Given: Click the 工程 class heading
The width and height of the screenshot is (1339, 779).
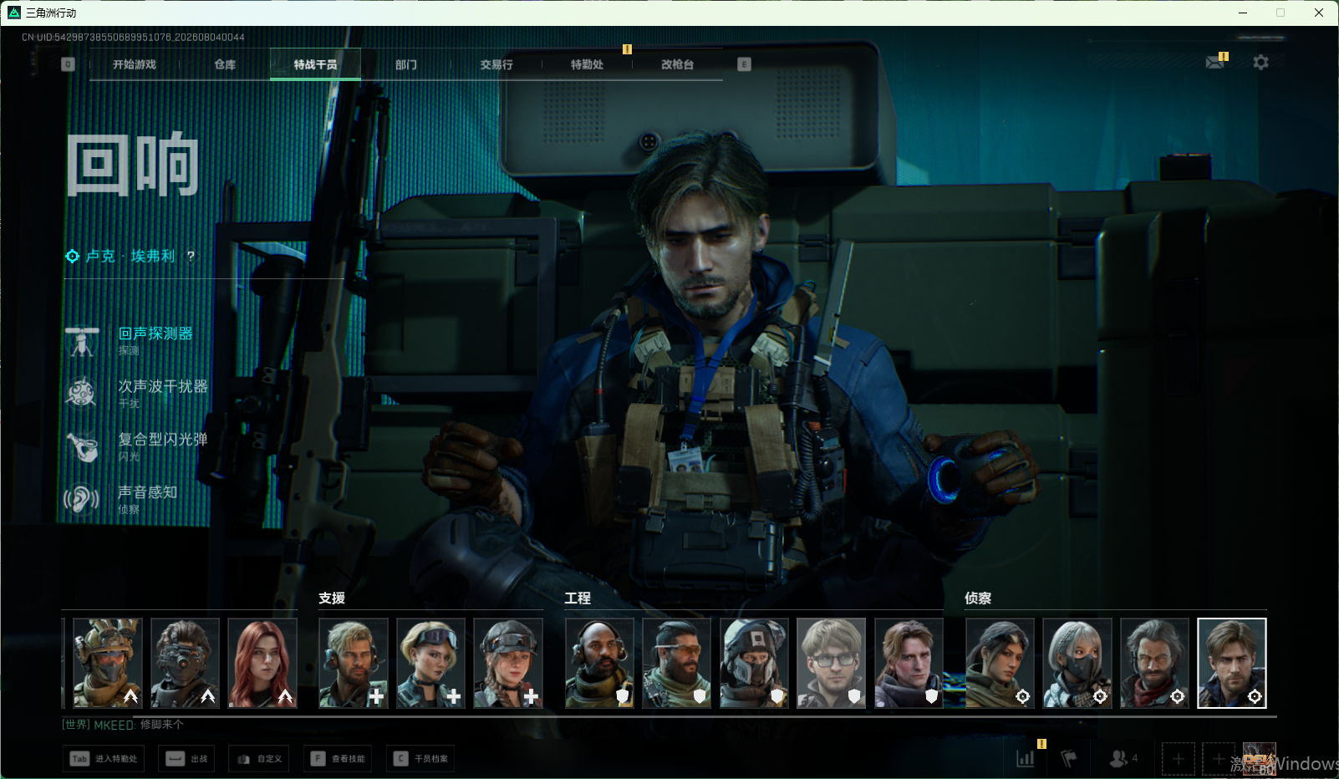Looking at the screenshot, I should pyautogui.click(x=578, y=598).
